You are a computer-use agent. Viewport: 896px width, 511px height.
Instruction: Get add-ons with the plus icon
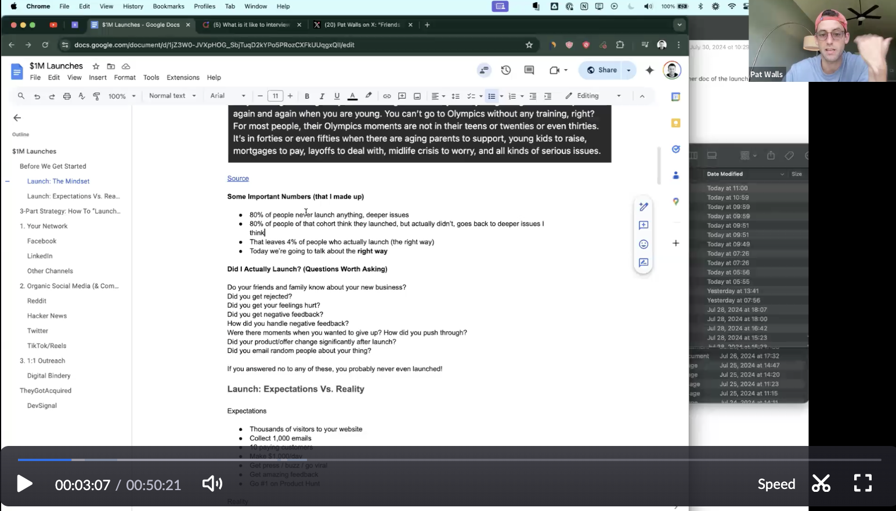click(675, 243)
